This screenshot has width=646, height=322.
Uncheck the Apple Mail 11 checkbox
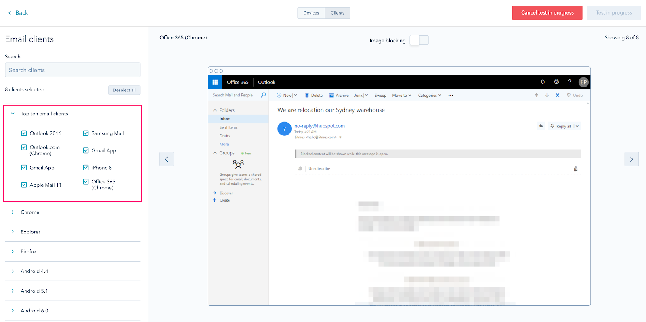pos(24,185)
